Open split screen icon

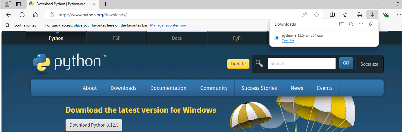pos(332,15)
